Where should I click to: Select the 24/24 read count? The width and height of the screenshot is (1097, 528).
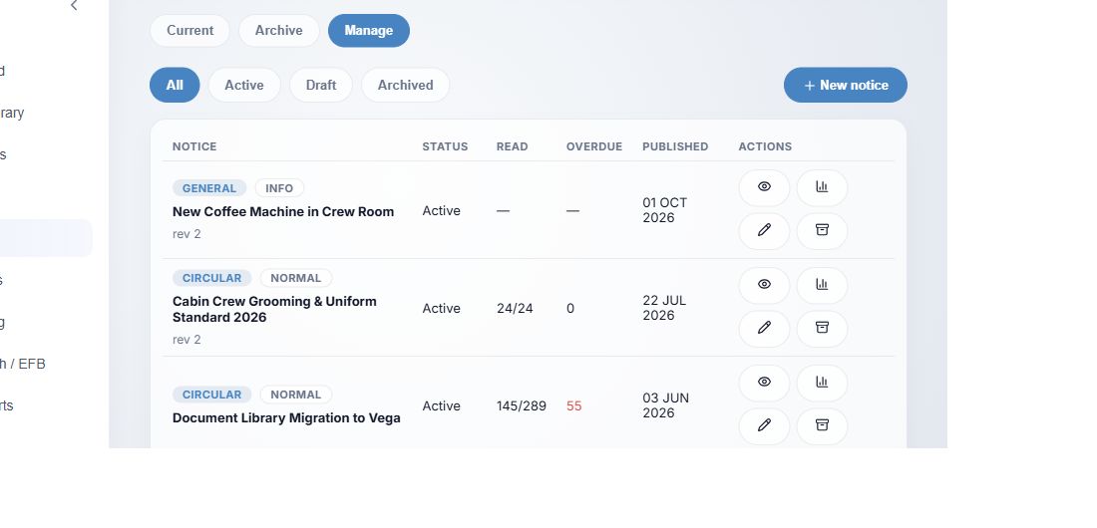pos(515,309)
